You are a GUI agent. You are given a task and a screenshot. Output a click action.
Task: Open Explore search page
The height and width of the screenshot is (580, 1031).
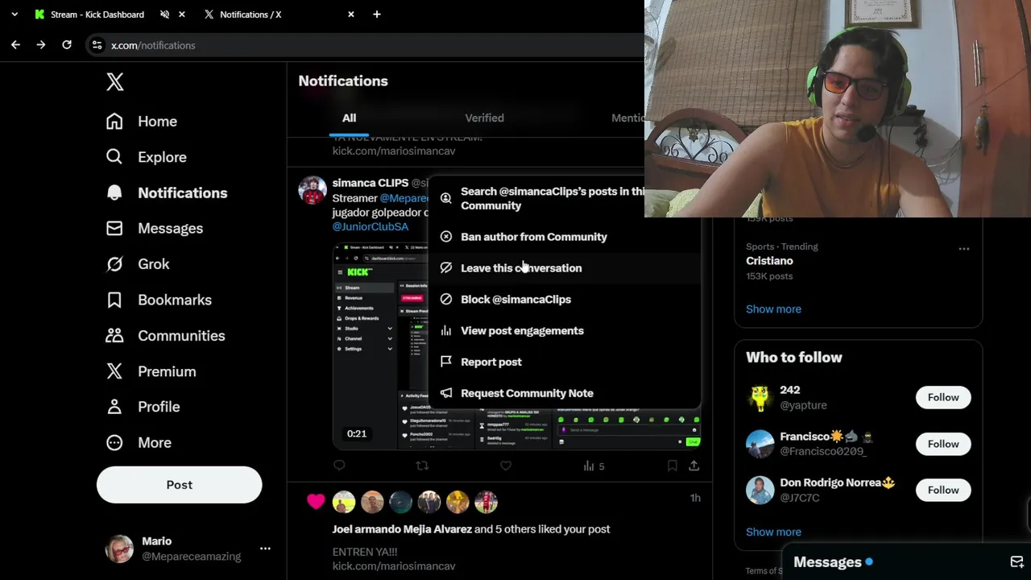point(146,157)
